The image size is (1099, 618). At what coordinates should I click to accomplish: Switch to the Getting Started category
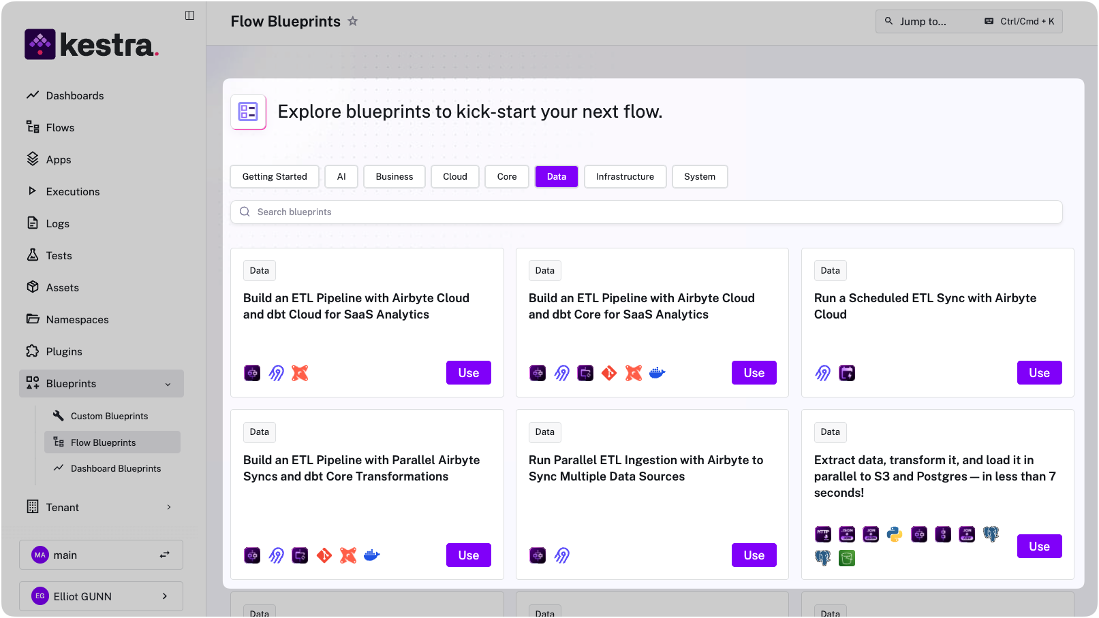tap(274, 176)
